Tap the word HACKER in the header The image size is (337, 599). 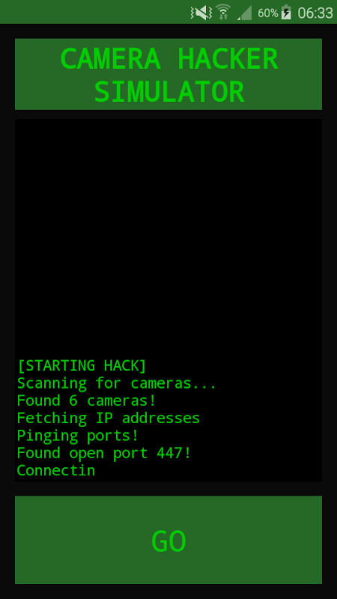click(228, 59)
